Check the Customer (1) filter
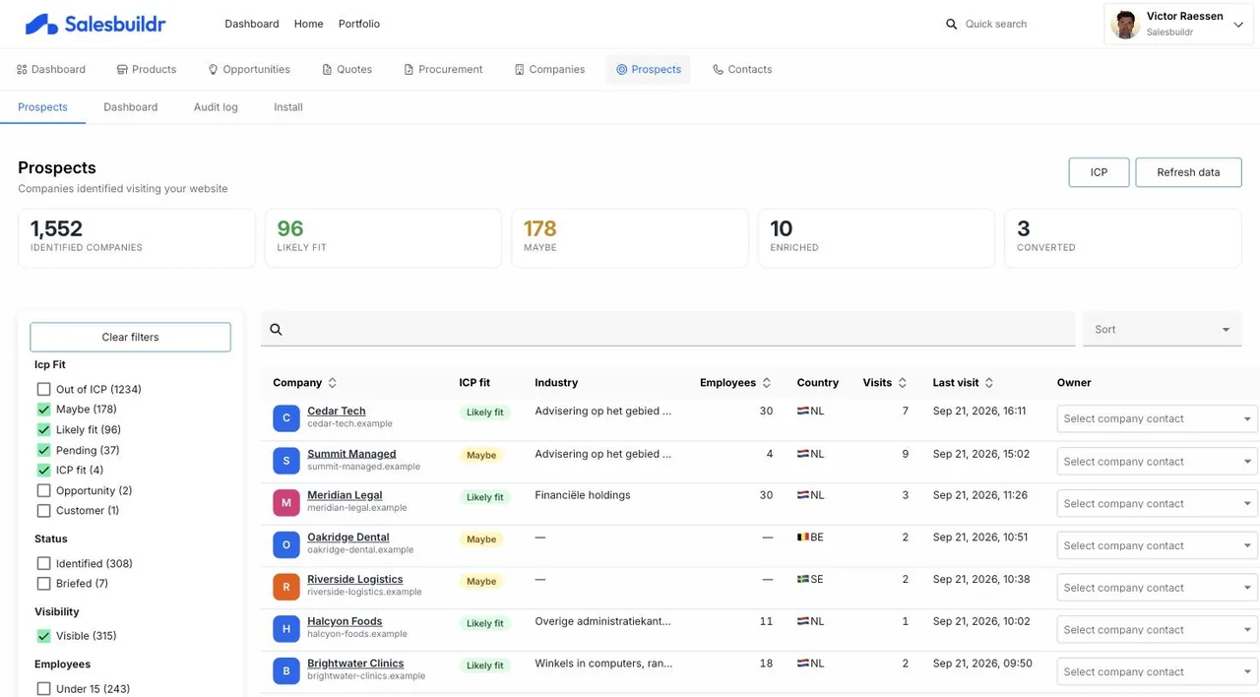 click(x=43, y=510)
